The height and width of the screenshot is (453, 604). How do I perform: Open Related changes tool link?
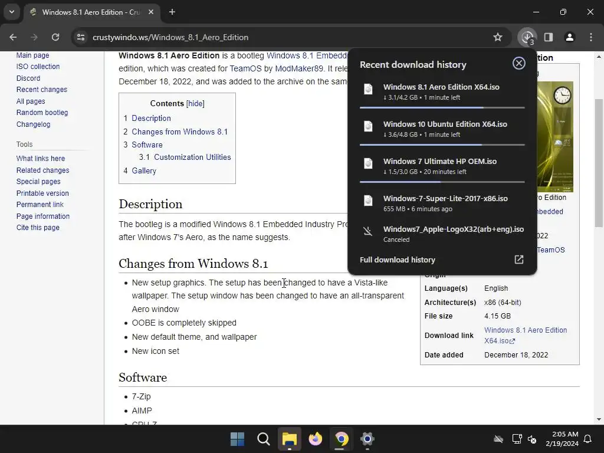[x=42, y=170]
